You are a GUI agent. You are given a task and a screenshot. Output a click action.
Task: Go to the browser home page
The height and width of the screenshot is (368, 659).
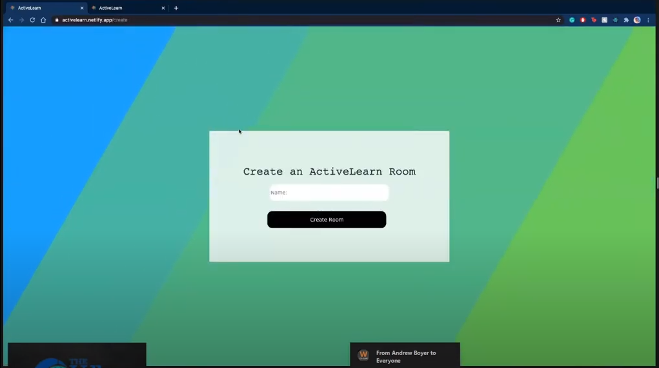(43, 20)
